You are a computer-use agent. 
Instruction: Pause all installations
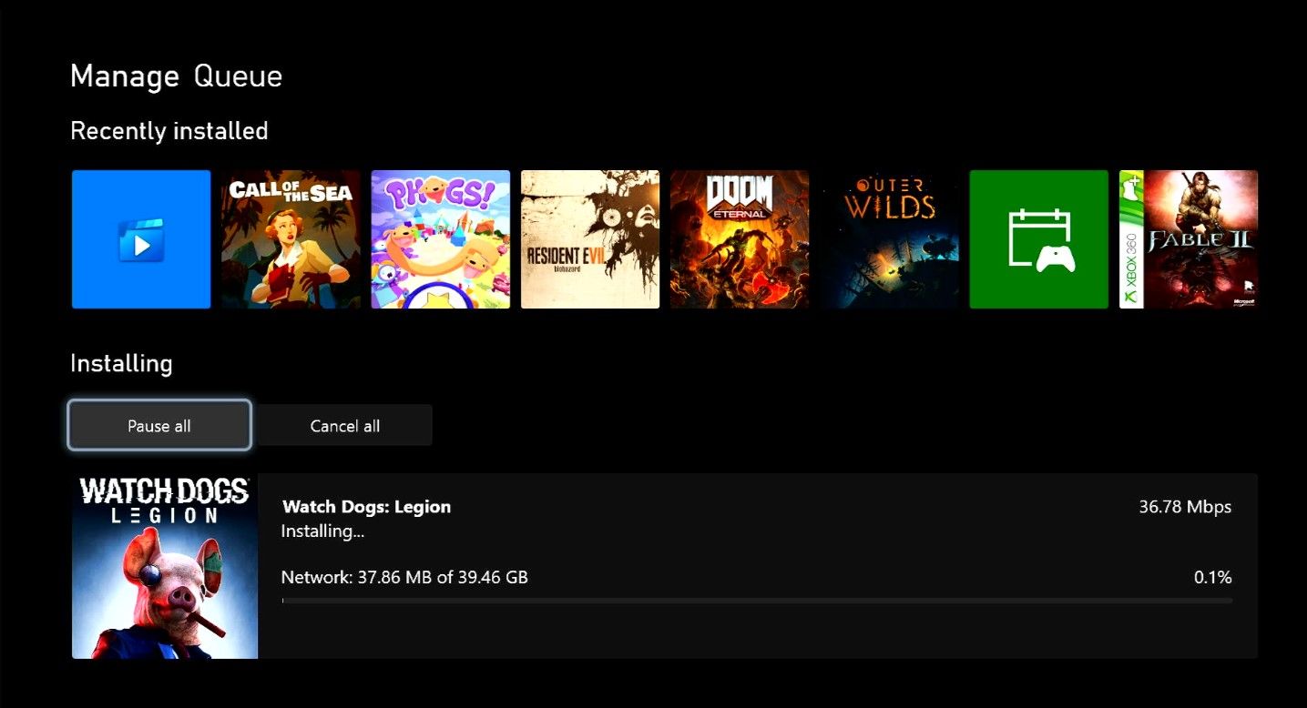pos(159,425)
